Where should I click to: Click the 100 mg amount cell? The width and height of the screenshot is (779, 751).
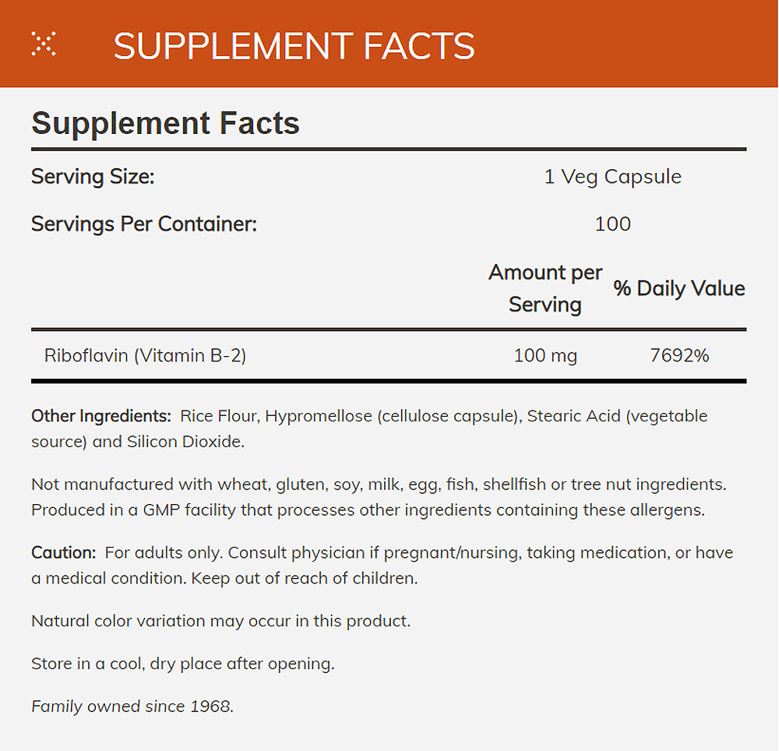(x=545, y=356)
